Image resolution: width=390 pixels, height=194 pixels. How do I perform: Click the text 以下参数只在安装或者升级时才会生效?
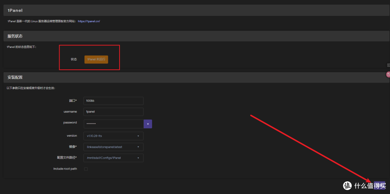(31, 88)
